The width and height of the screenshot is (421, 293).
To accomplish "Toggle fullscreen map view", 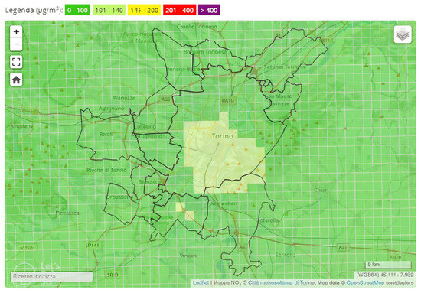I will pyautogui.click(x=16, y=62).
